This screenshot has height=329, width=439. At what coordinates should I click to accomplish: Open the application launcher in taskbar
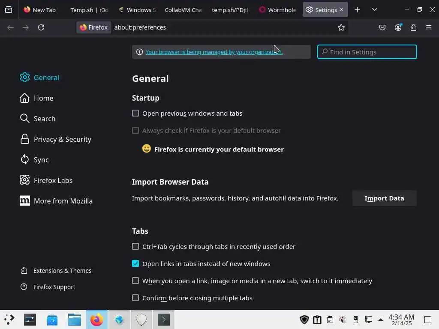pyautogui.click(x=9, y=320)
